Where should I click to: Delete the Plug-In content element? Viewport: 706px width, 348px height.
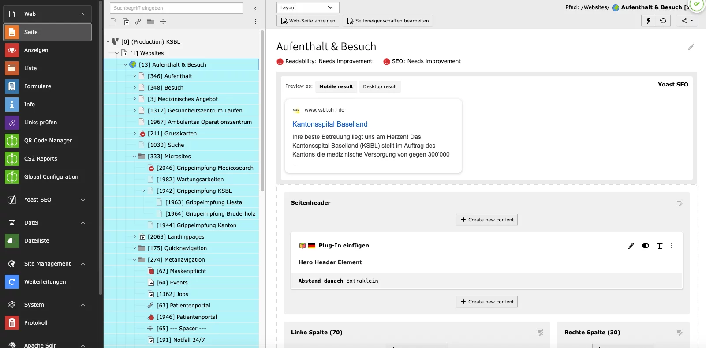[x=660, y=246]
